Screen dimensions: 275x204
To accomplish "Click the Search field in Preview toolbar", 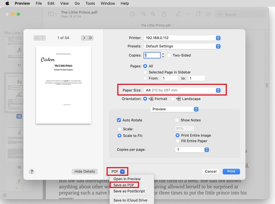I will coord(240,14).
